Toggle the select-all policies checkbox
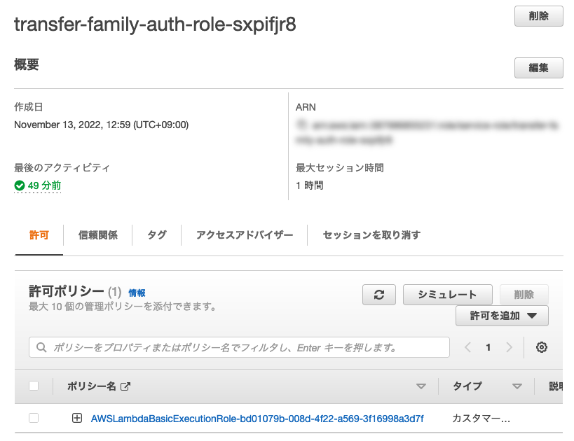Screen dimensions: 574x441 click(34, 386)
